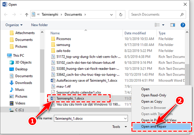Open 3D Objects in navigation pane

click(21, 62)
